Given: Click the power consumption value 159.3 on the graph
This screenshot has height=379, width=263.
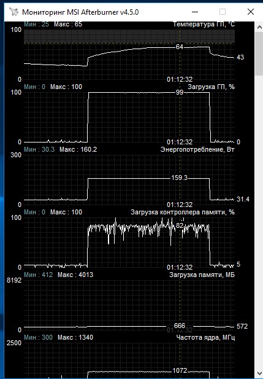Looking at the screenshot, I should tap(179, 178).
